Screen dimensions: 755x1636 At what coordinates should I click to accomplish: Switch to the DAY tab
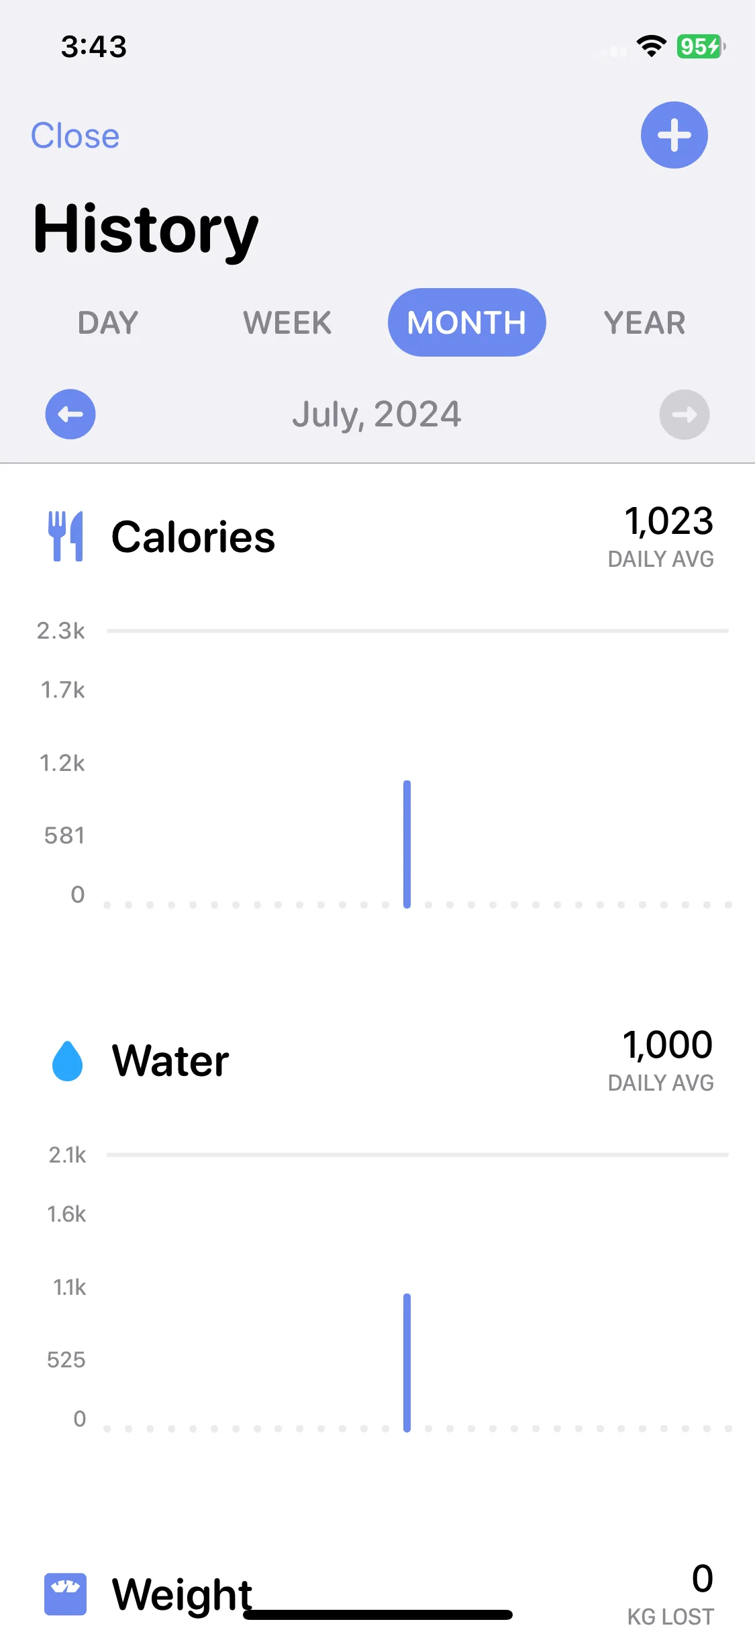pyautogui.click(x=108, y=322)
